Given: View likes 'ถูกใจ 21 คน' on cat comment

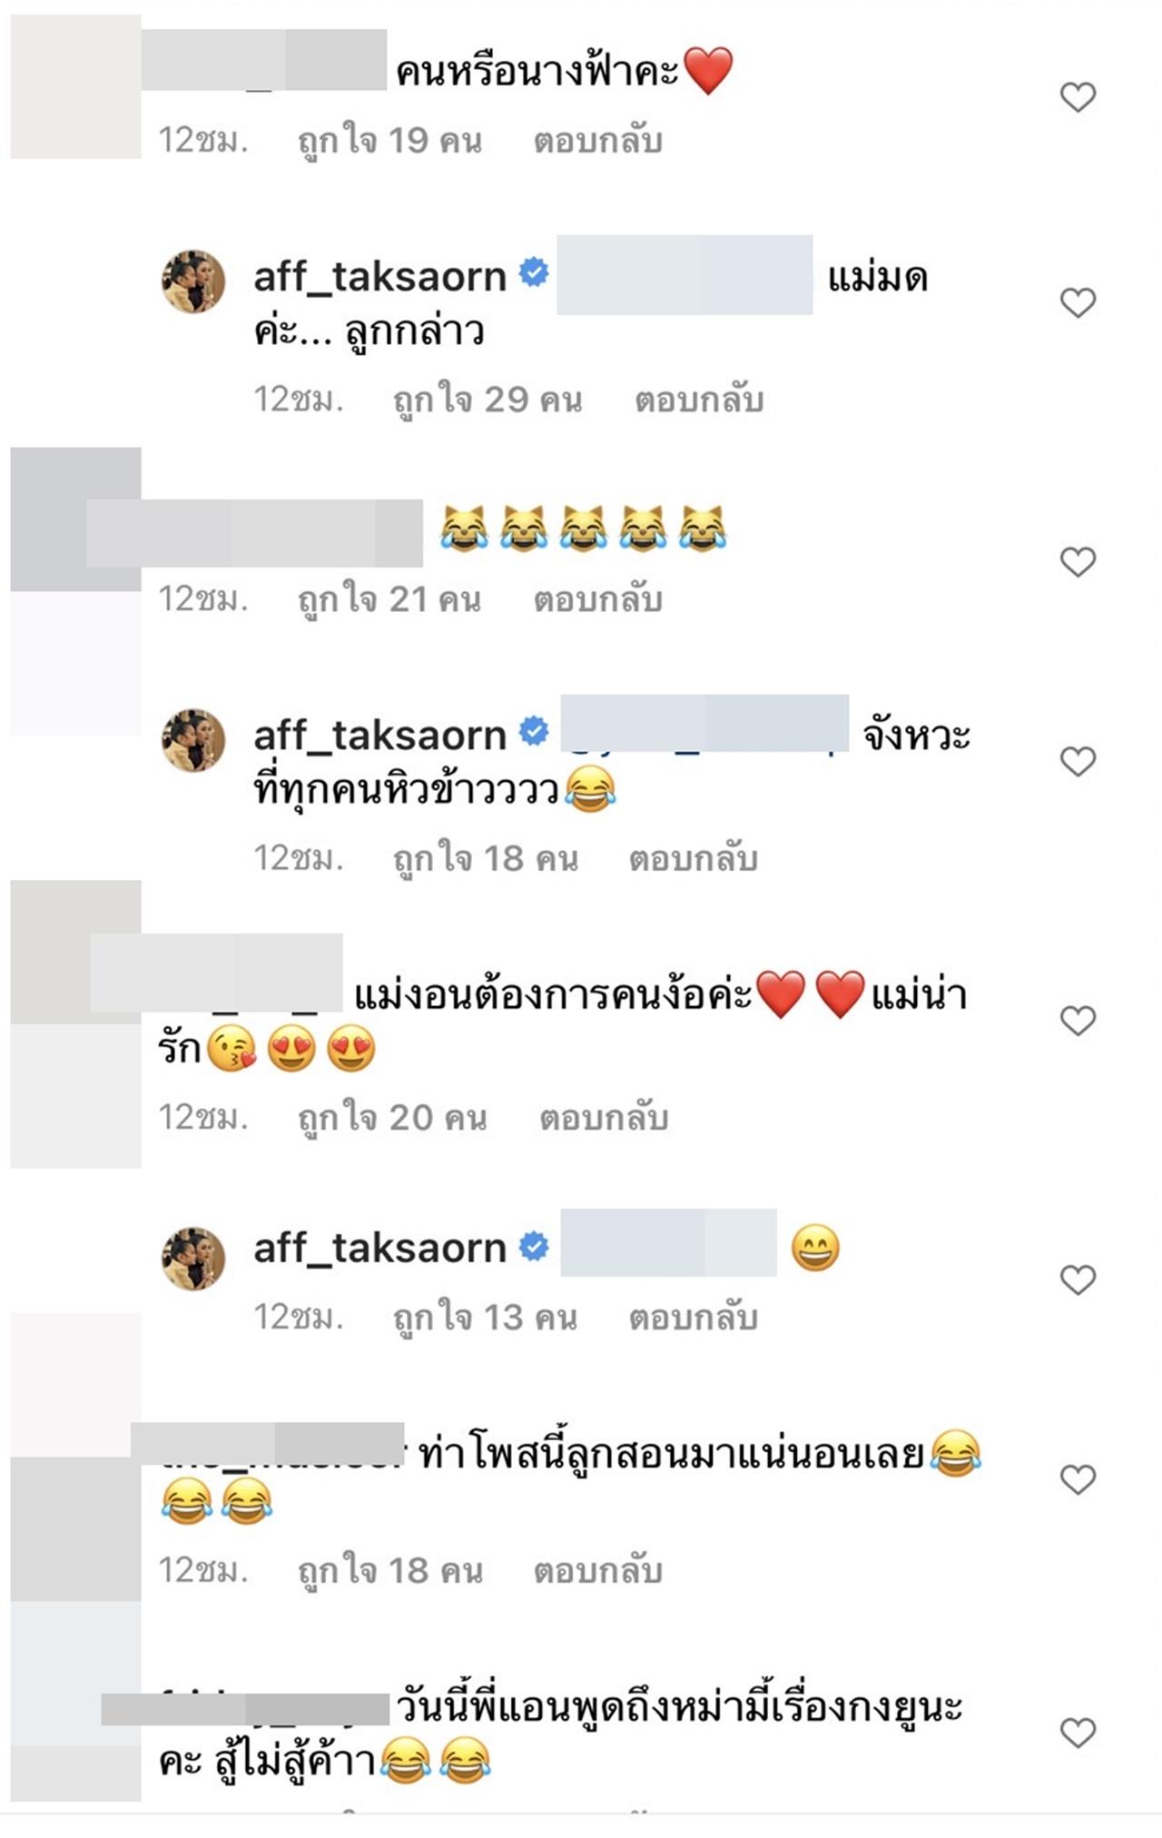Looking at the screenshot, I should [x=389, y=600].
